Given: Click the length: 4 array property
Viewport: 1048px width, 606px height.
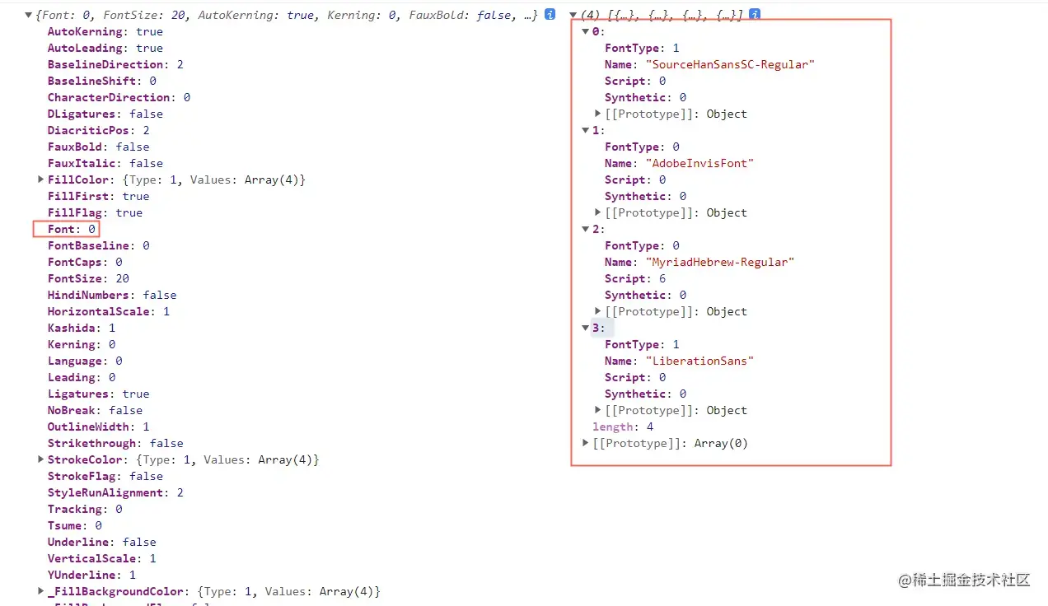Looking at the screenshot, I should 623,427.
